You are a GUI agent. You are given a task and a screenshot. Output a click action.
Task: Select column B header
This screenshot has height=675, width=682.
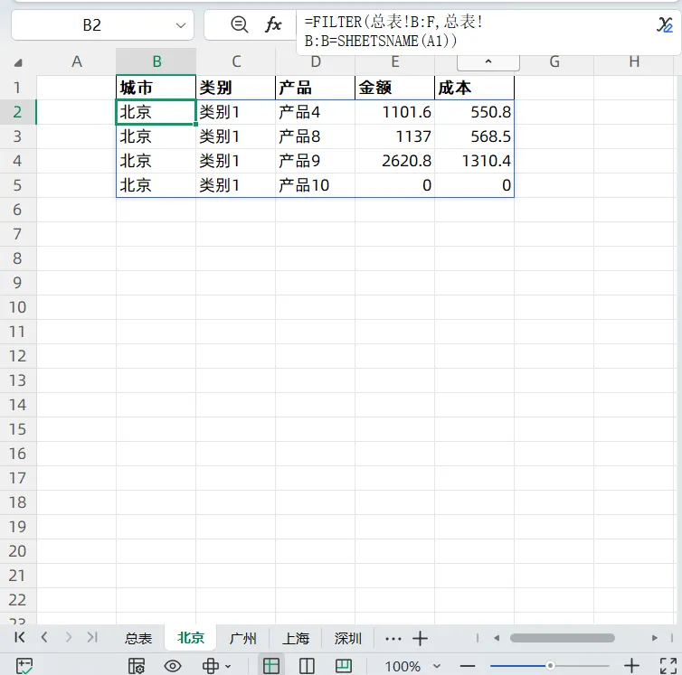pos(156,61)
